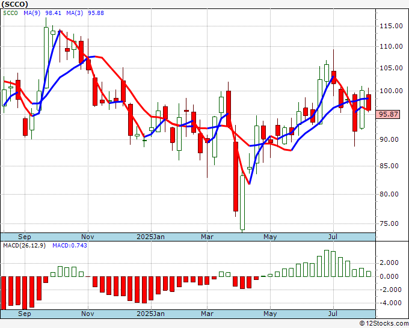Click the 95.88 moving average value

[96, 13]
